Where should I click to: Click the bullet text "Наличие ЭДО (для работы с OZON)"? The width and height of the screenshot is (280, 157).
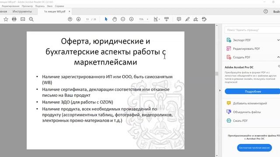(x=77, y=102)
